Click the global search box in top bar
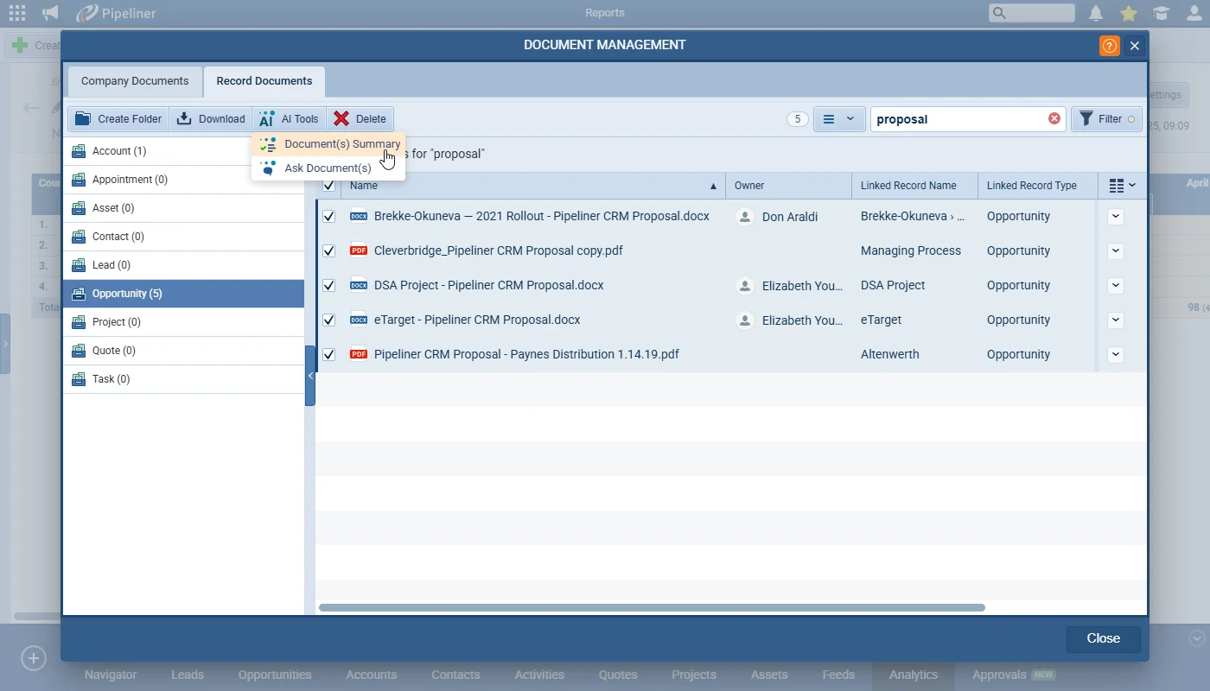This screenshot has height=691, width=1210. click(x=1032, y=13)
